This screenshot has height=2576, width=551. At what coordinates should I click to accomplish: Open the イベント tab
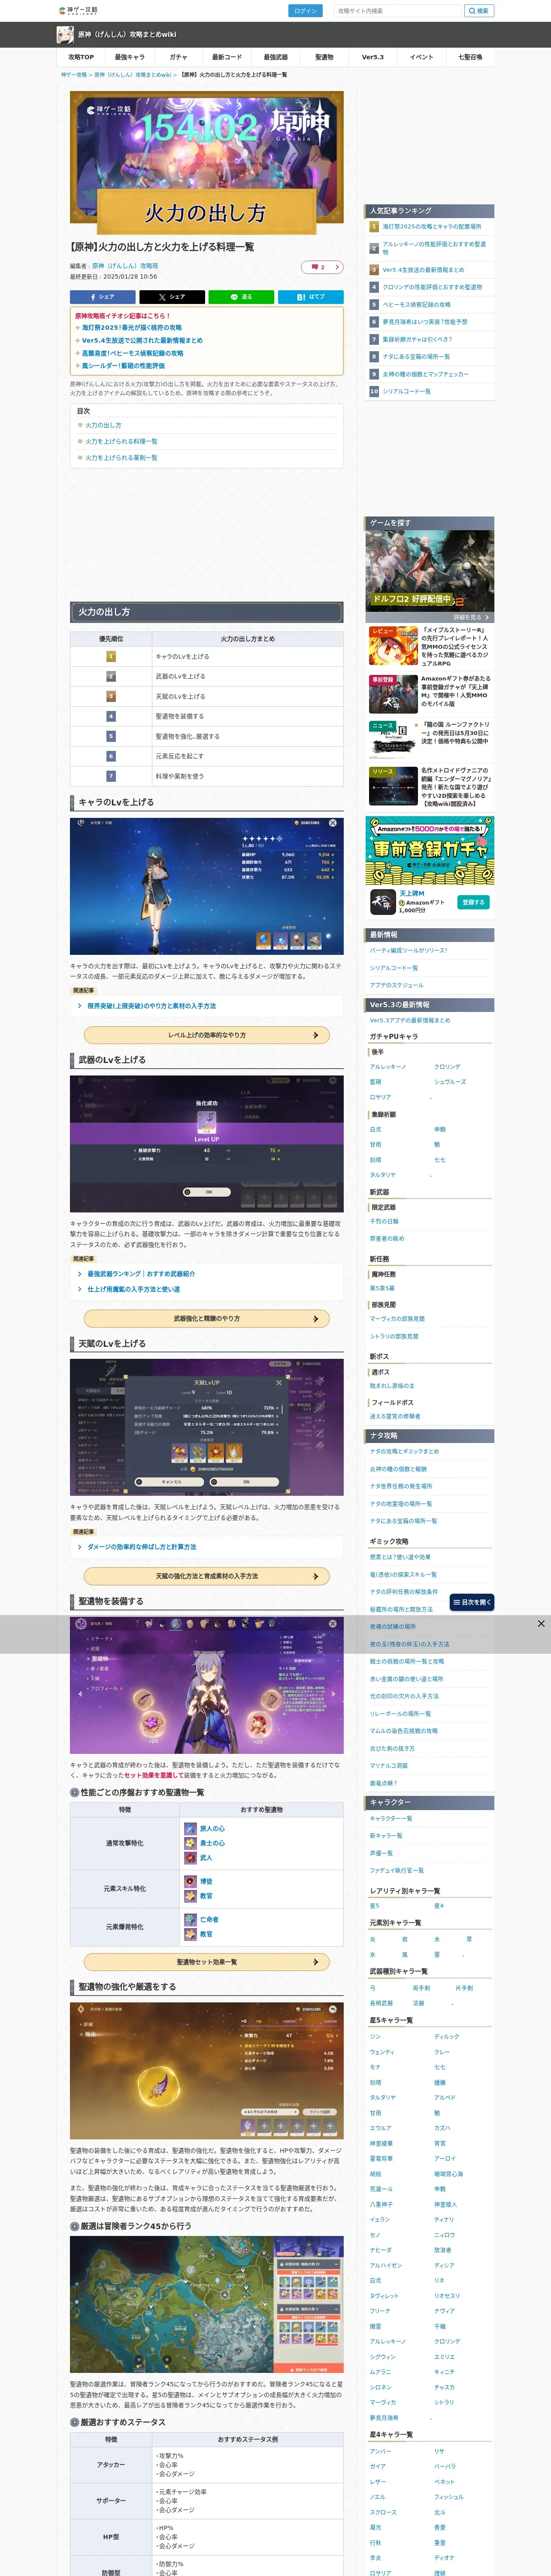421,57
